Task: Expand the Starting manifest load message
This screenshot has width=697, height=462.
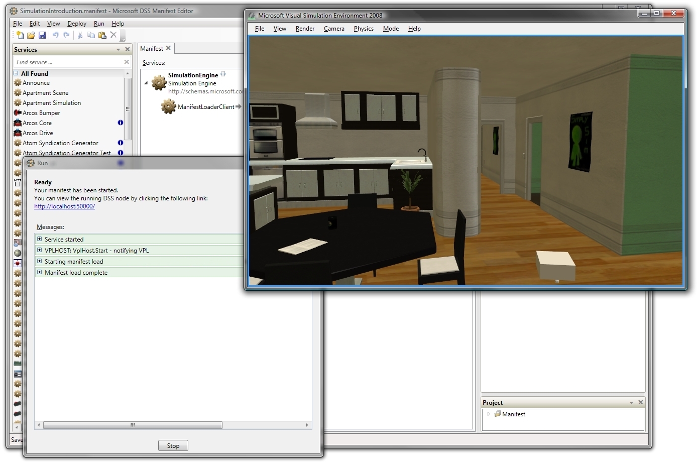Action: click(39, 261)
